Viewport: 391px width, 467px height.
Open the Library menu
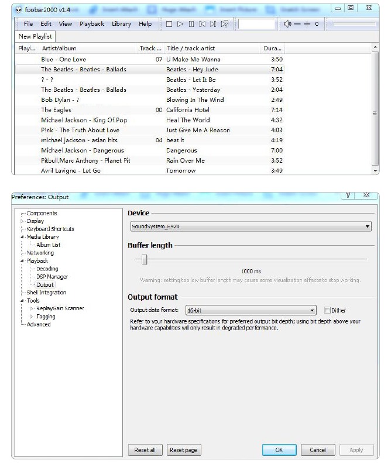coord(121,24)
